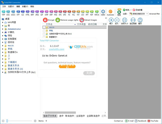The height and width of the screenshot is (124, 162).
Task: Expand the WPS网盘 tree node
Action: pos(3,22)
